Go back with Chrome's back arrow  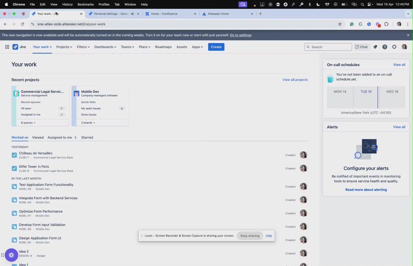5,24
